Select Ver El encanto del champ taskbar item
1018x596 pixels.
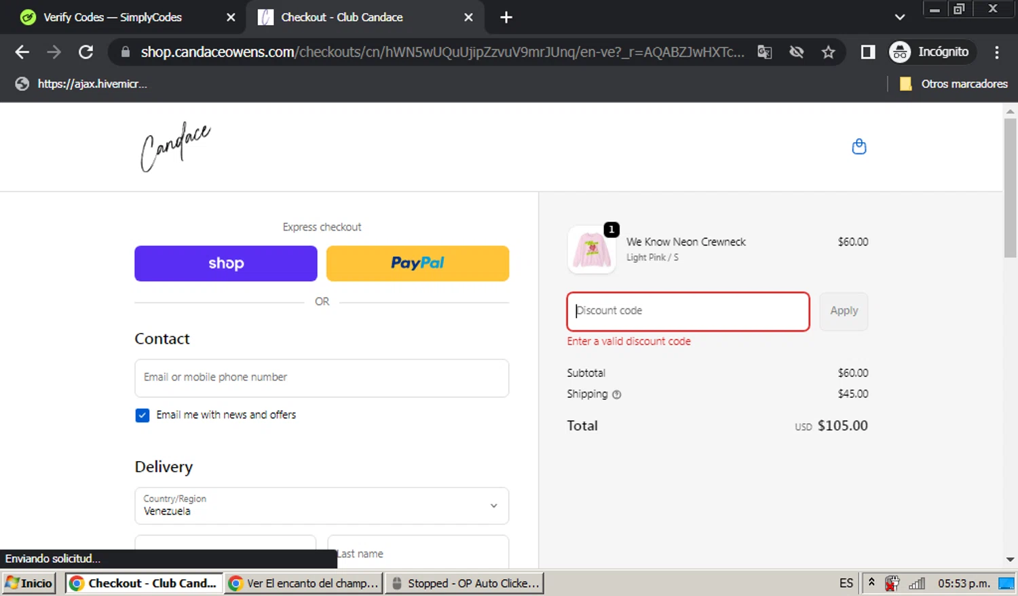tap(304, 583)
